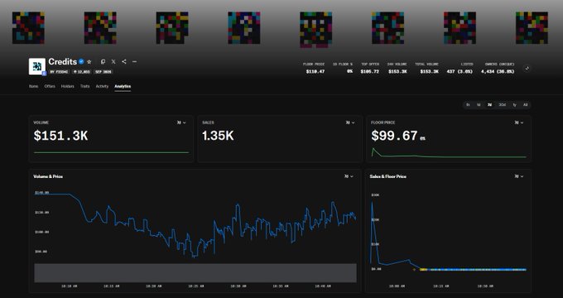Image resolution: width=563 pixels, height=298 pixels.
Task: Click the Sales & Floor Price chart title
Action: pos(387,176)
